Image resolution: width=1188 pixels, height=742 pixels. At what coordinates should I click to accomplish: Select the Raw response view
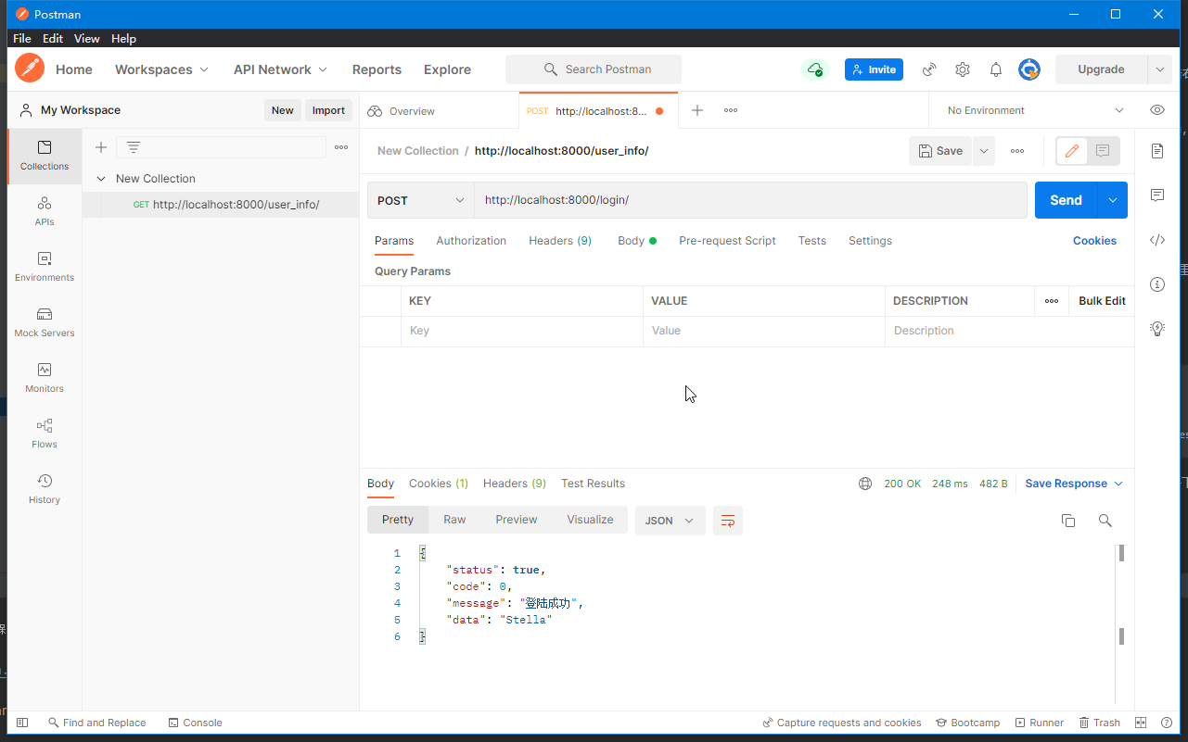[454, 520]
